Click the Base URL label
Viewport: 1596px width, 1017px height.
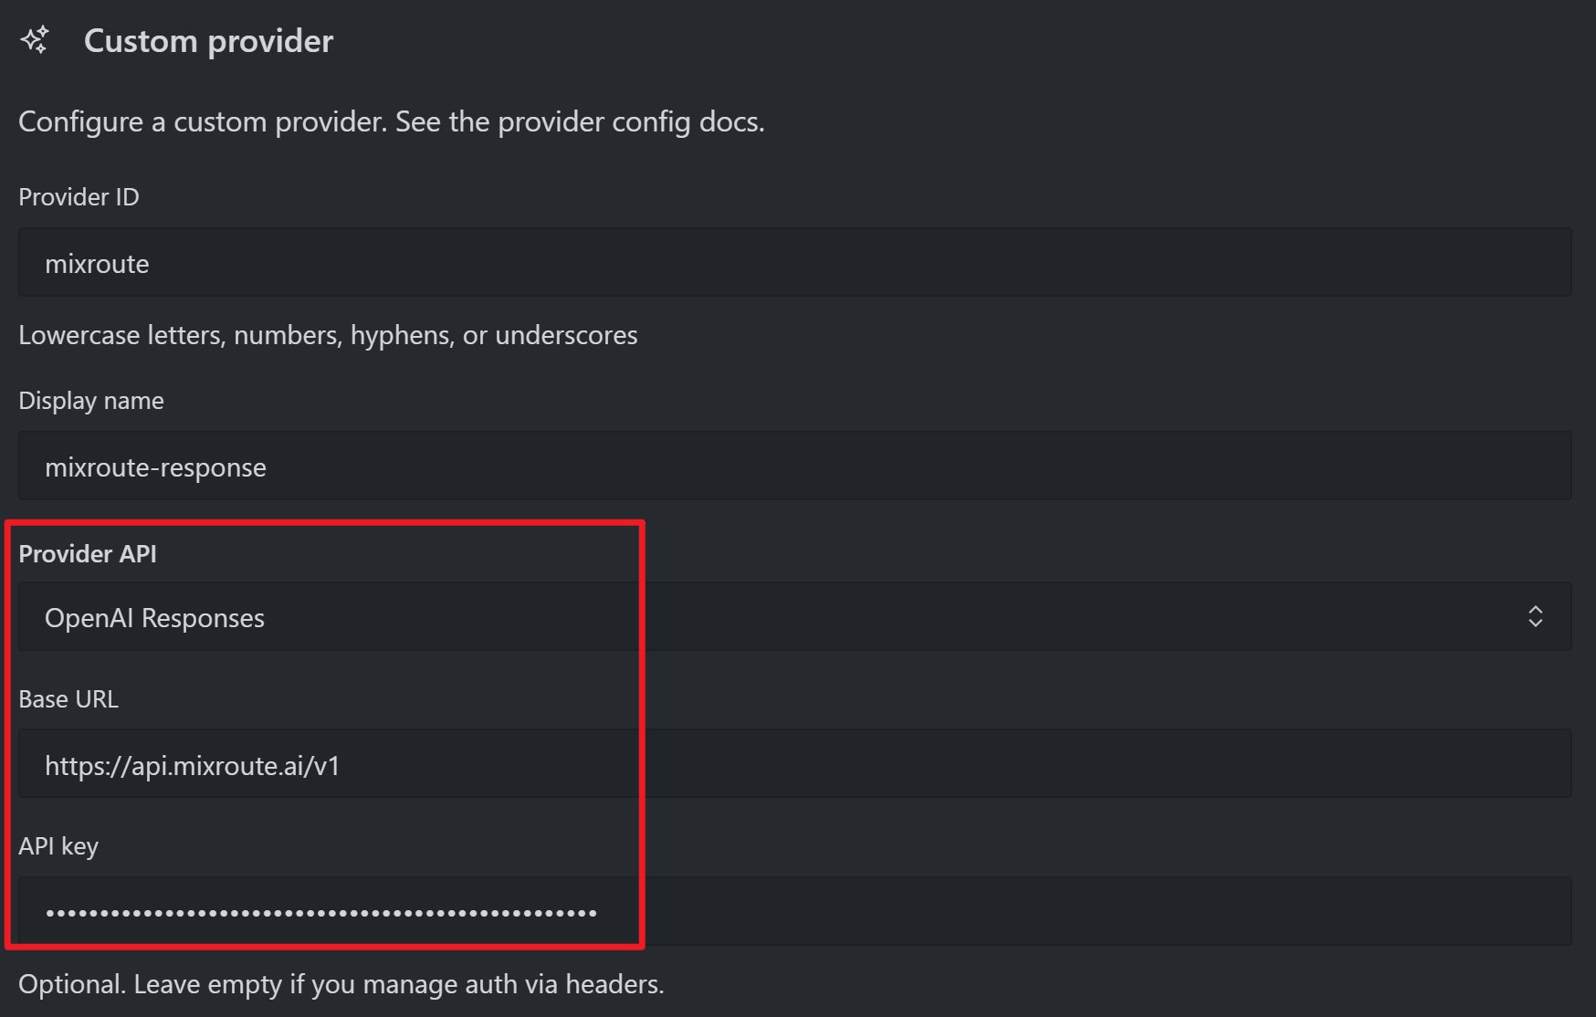pos(68,699)
